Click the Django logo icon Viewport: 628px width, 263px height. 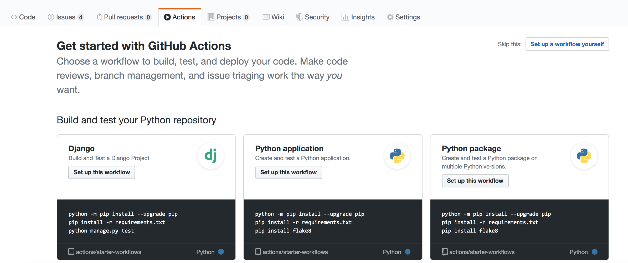pyautogui.click(x=211, y=156)
